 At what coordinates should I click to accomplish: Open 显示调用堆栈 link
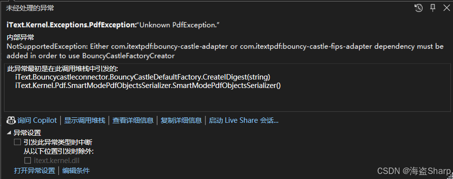tap(85, 120)
